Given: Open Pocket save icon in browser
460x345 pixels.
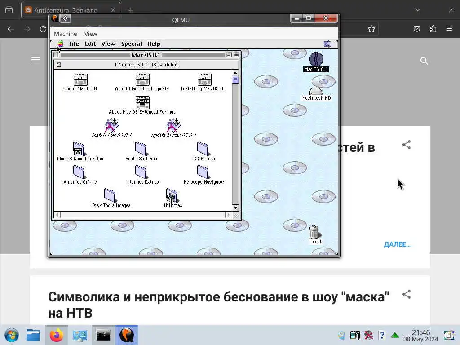Looking at the screenshot, I should 417,29.
